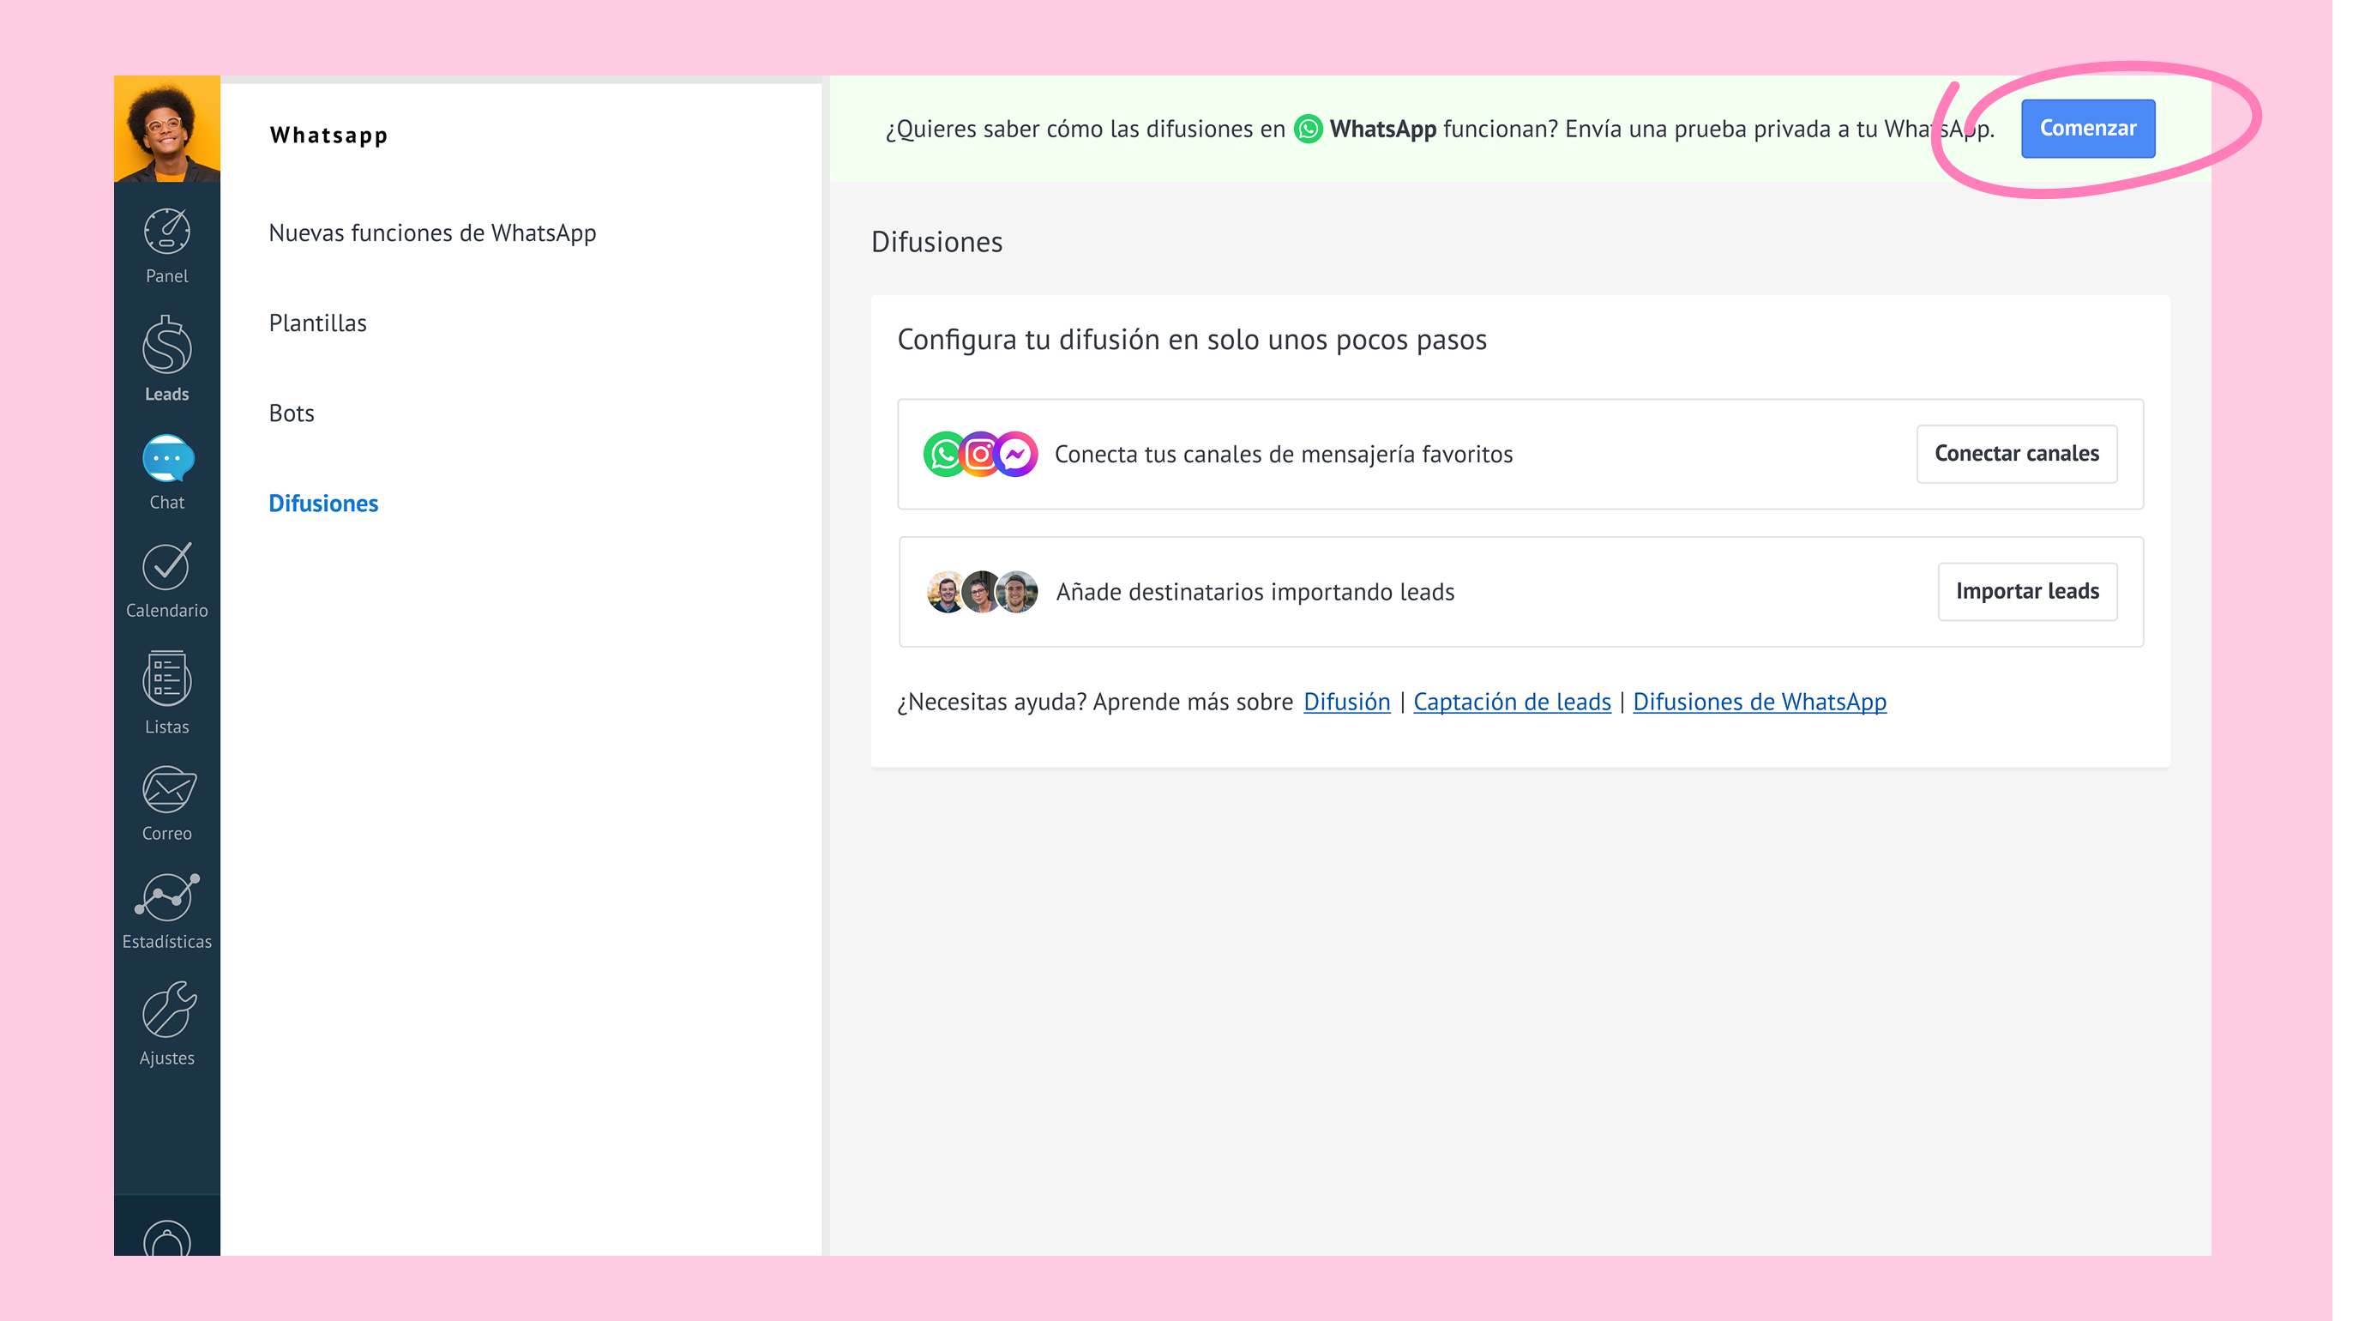Open the Bots menu item
2353x1321 pixels.
292,413
